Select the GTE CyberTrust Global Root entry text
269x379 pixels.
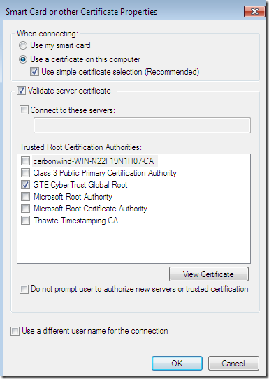(80, 185)
